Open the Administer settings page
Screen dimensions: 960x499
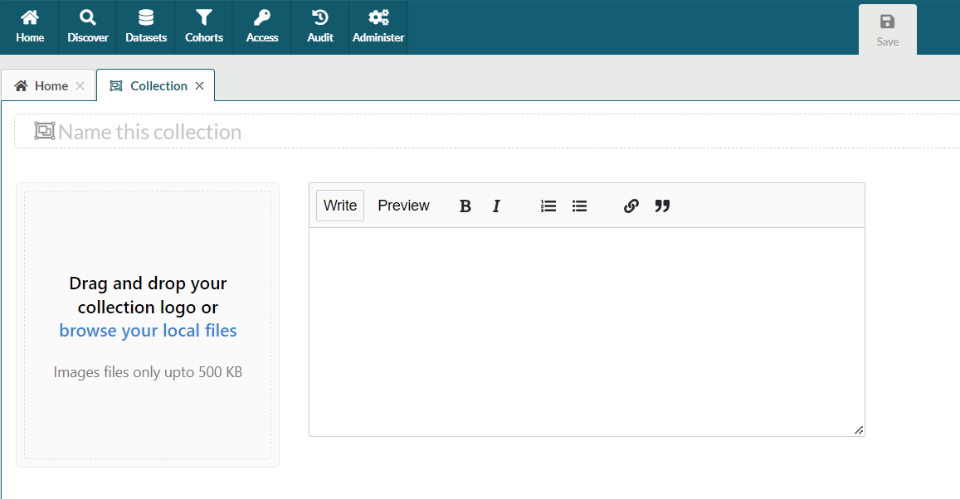point(378,27)
